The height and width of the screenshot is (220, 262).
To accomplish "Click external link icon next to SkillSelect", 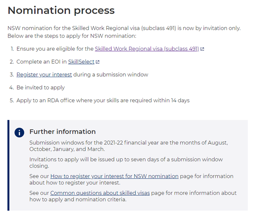I will coord(98,62).
